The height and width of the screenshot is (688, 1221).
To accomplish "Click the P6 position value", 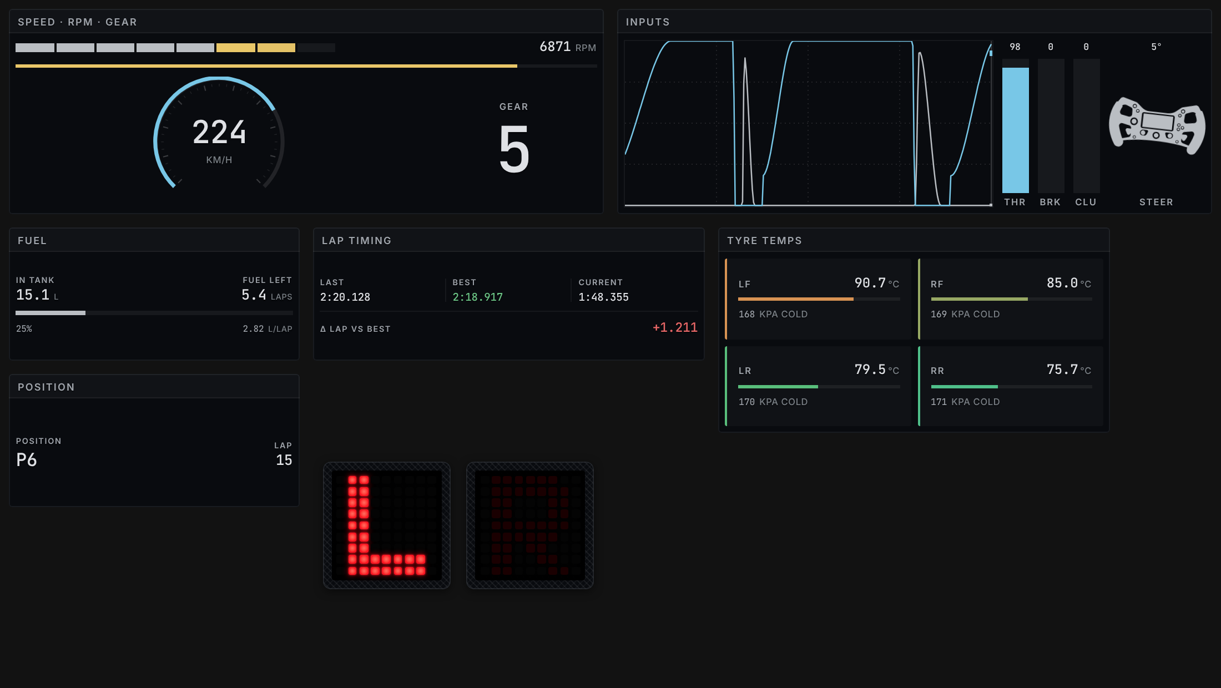I will point(27,460).
